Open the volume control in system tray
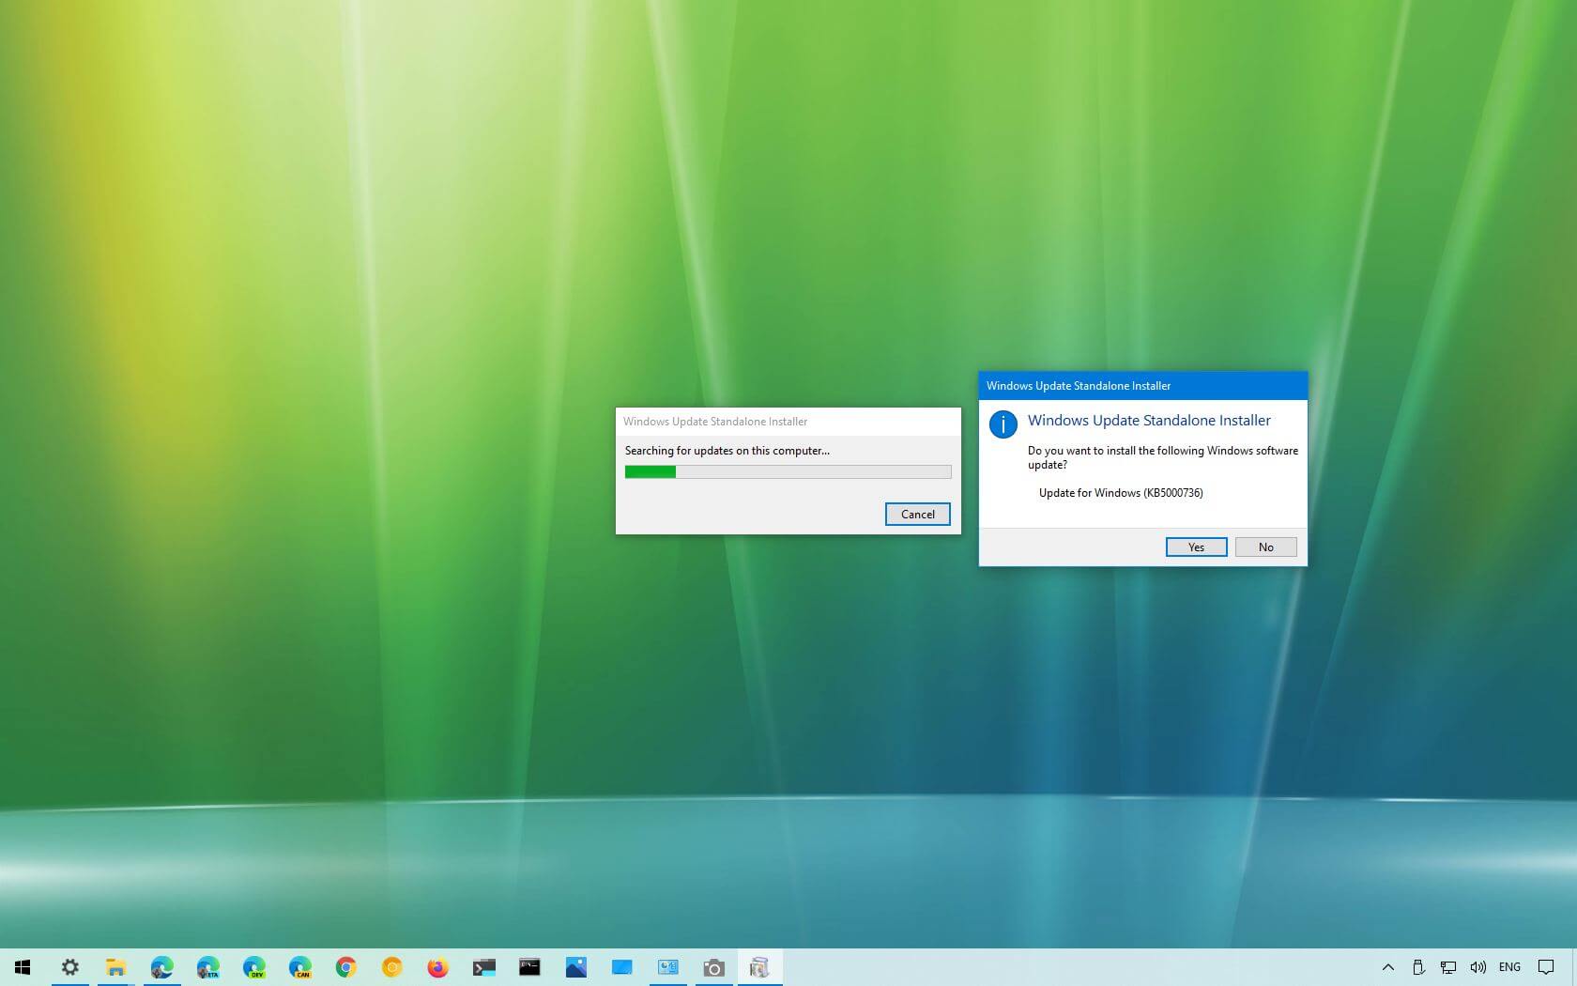Viewport: 1577px width, 986px height. pyautogui.click(x=1478, y=967)
